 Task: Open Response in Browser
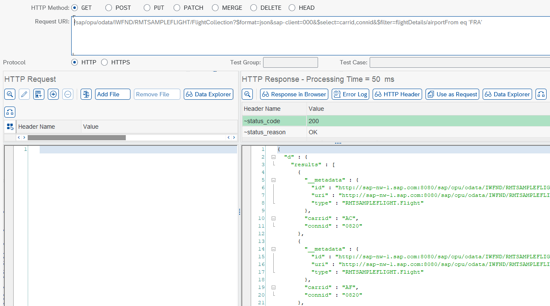294,94
